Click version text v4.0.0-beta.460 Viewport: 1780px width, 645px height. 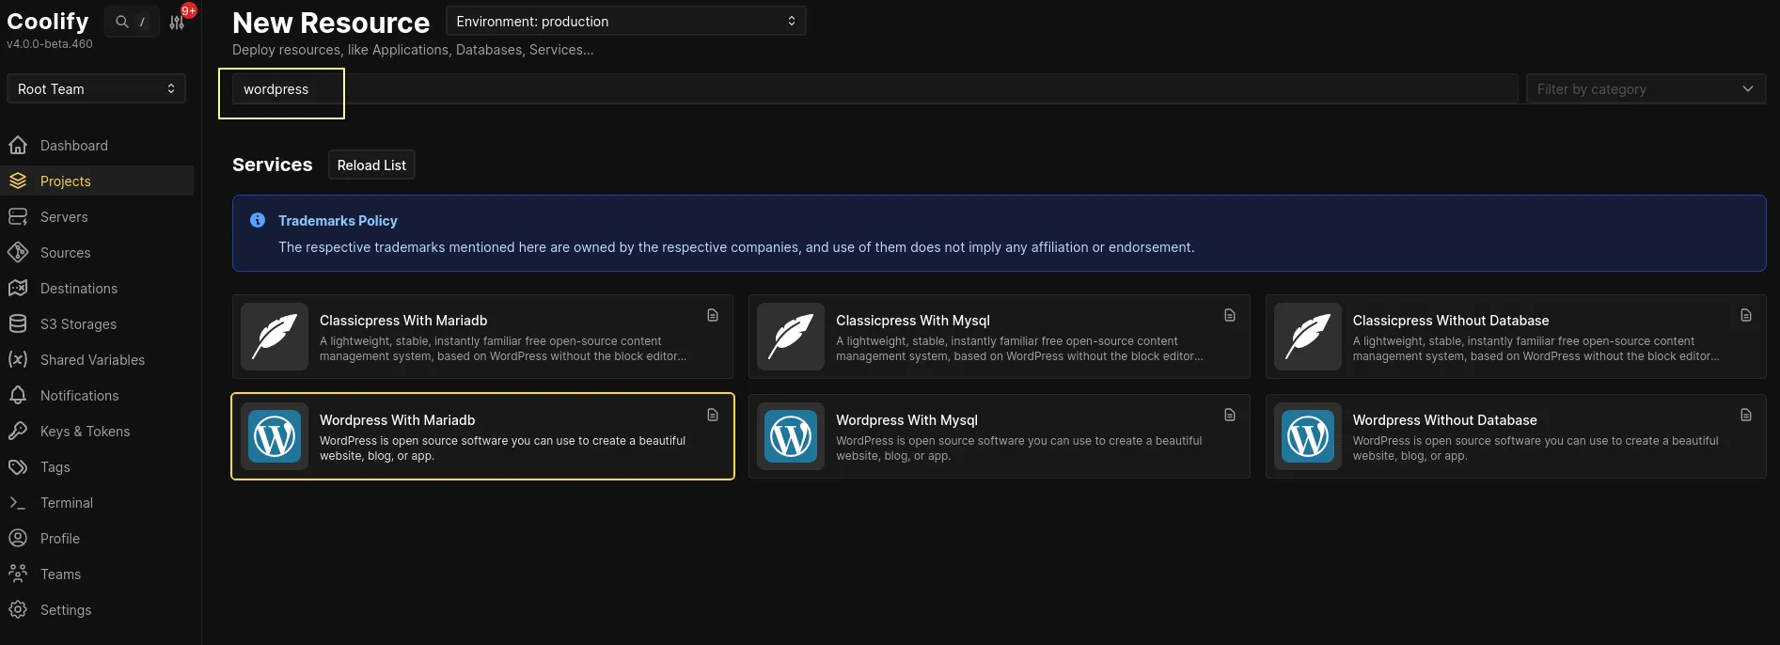(x=50, y=44)
